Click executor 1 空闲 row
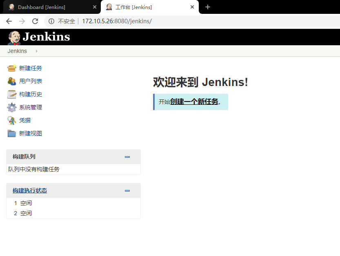 pos(73,203)
